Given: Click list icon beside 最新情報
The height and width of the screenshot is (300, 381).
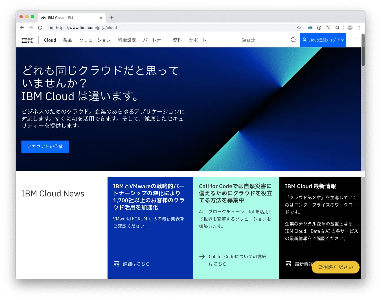Looking at the screenshot, I should point(288,264).
